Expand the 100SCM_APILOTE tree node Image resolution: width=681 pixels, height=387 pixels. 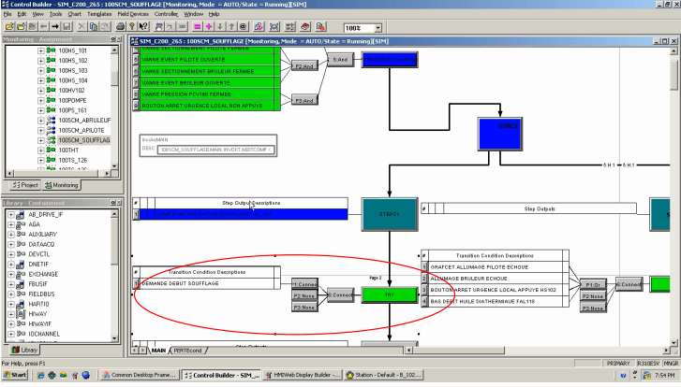coord(40,130)
